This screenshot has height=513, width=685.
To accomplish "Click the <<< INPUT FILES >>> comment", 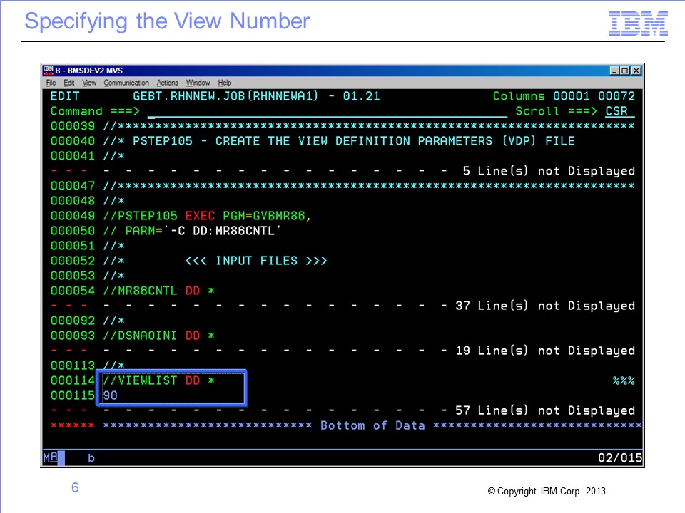I will [256, 261].
